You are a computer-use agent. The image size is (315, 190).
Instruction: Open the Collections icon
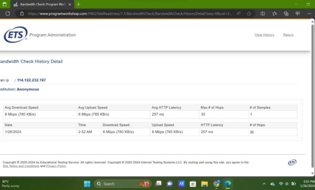click(286, 13)
